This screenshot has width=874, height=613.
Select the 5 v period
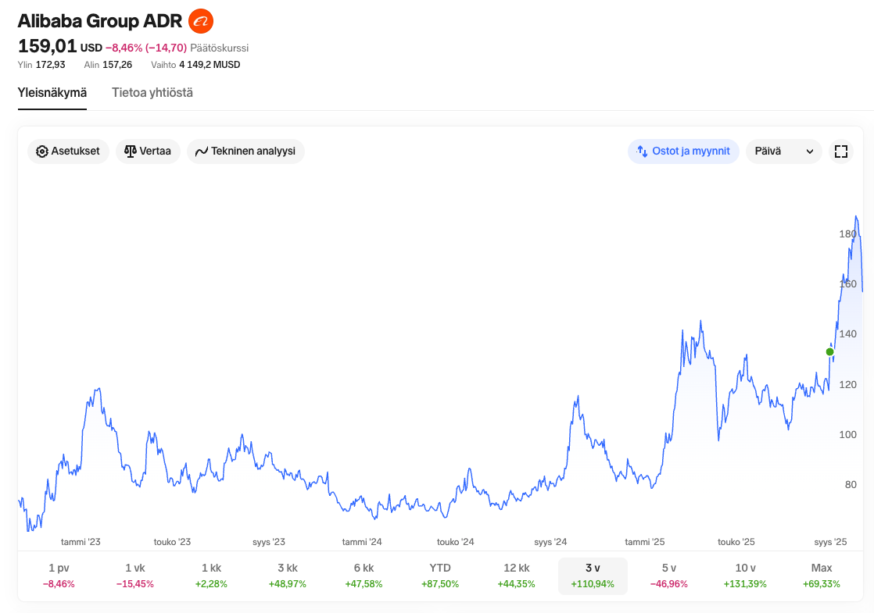coord(669,576)
